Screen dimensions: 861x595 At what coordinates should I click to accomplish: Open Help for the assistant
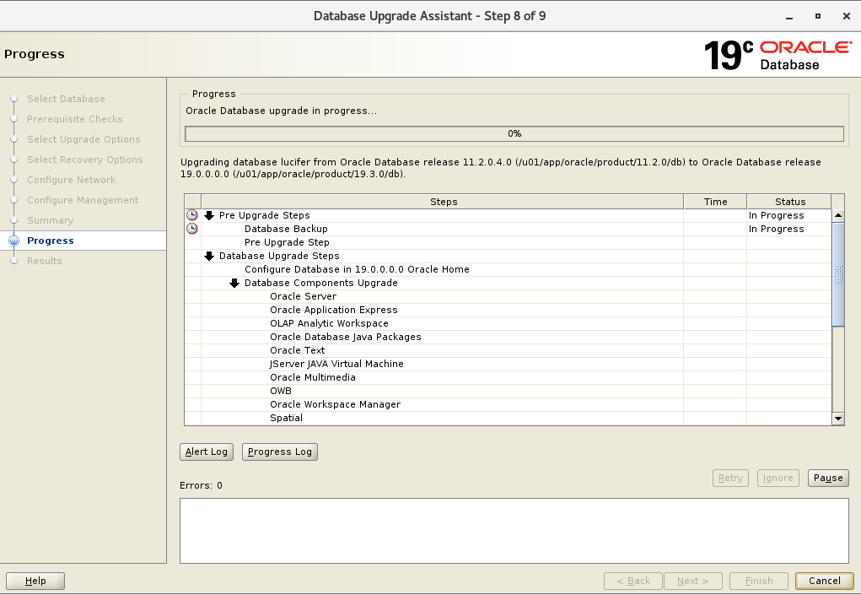point(35,581)
